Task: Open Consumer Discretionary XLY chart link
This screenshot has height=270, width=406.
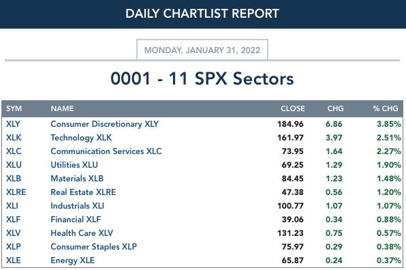Action: (105, 124)
